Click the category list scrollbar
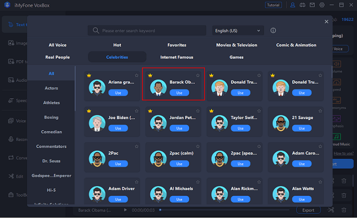The image size is (357, 218). click(75, 89)
